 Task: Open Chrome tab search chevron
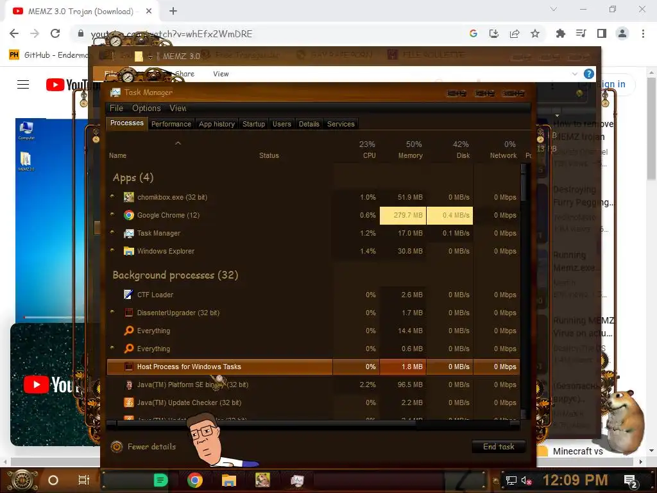coord(554,9)
